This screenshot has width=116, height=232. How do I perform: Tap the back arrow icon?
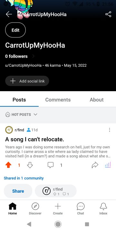pyautogui.click(x=9, y=15)
